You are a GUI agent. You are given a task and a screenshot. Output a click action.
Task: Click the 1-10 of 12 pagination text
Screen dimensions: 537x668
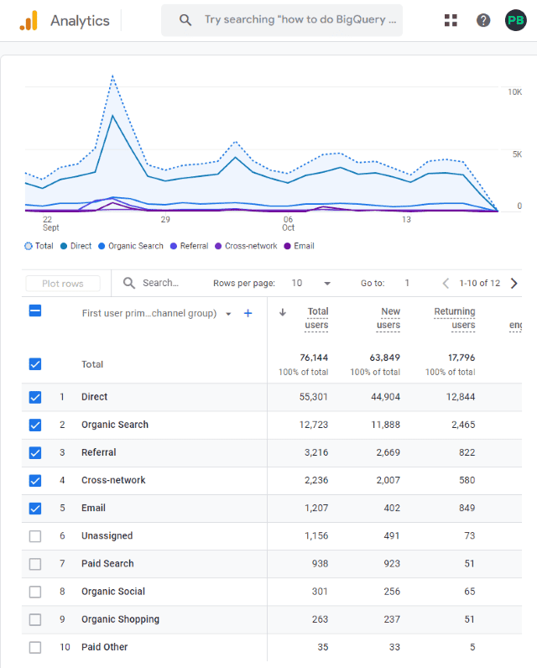pyautogui.click(x=479, y=284)
